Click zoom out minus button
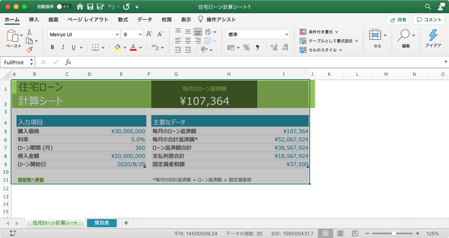Image resolution: width=449 pixels, height=238 pixels. tap(367, 233)
